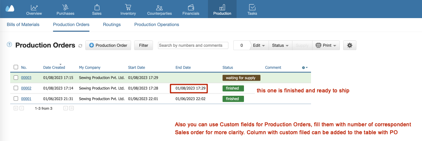422x141 pixels.
Task: Click the 'waiting for supply' status badge
Action: [x=241, y=78]
